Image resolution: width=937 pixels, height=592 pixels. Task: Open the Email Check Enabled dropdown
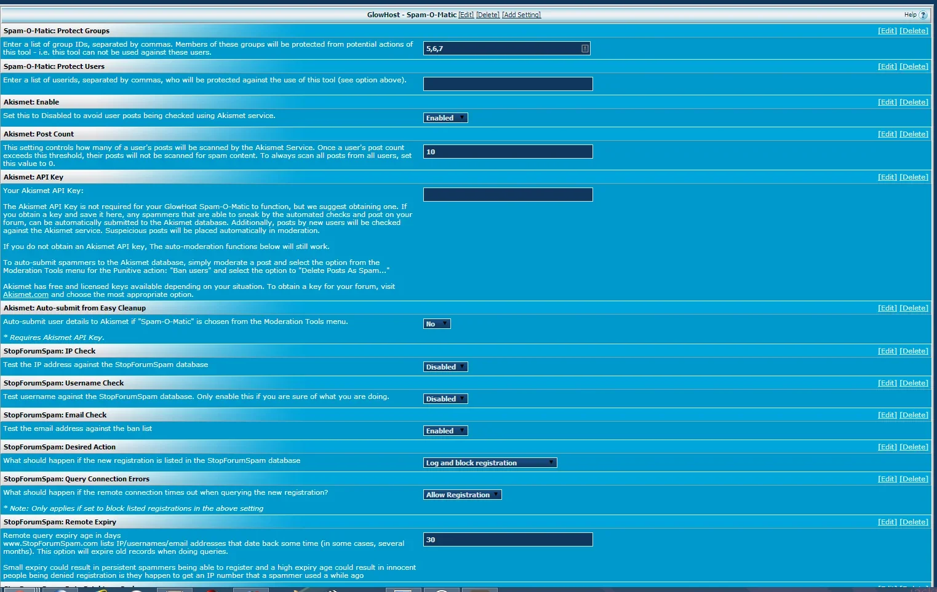tap(445, 431)
